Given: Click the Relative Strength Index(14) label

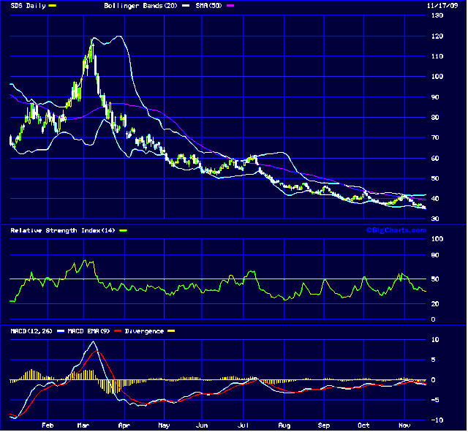Looking at the screenshot, I should click(x=62, y=231).
